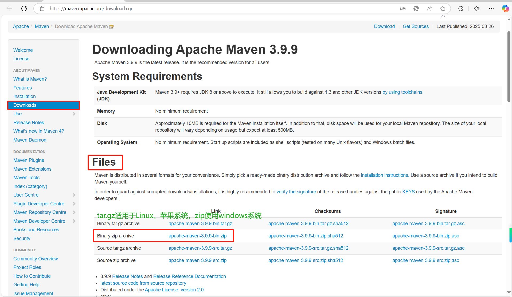Viewport: 512px width, 297px height.
Task: Start Read aloud for the page
Action: pyautogui.click(x=429, y=8)
